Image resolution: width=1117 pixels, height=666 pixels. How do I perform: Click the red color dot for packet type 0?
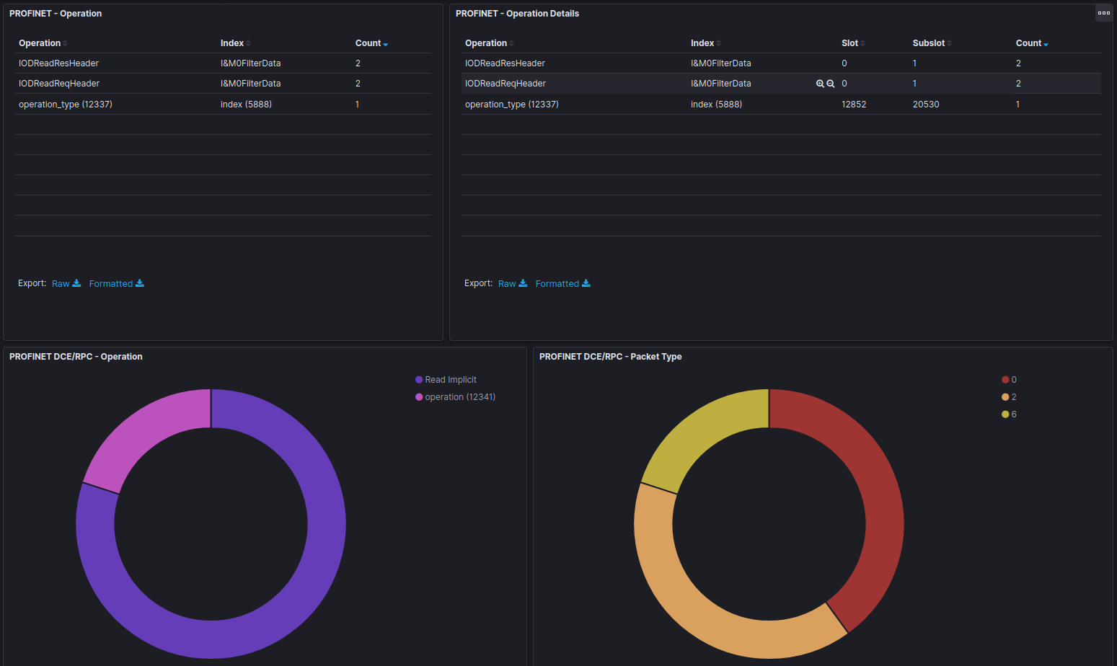click(x=1005, y=380)
